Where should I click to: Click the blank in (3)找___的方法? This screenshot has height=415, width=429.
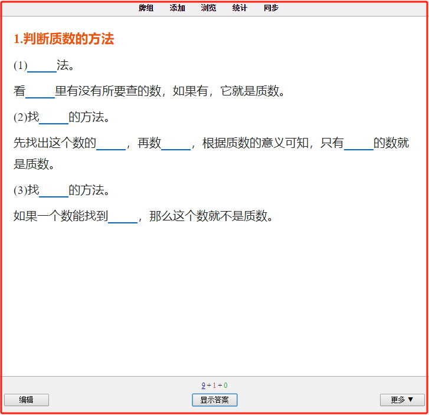click(54, 191)
